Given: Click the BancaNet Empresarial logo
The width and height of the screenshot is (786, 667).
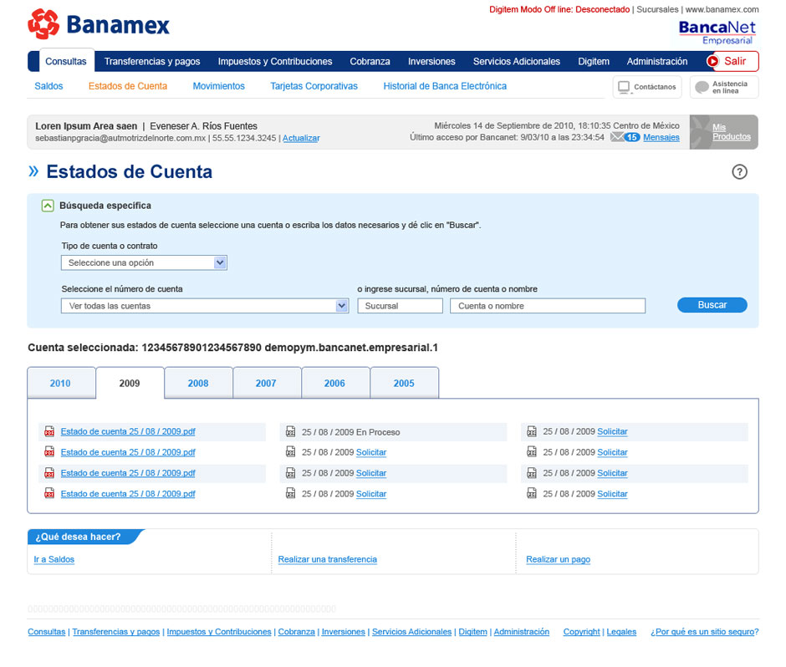Looking at the screenshot, I should click(x=717, y=33).
